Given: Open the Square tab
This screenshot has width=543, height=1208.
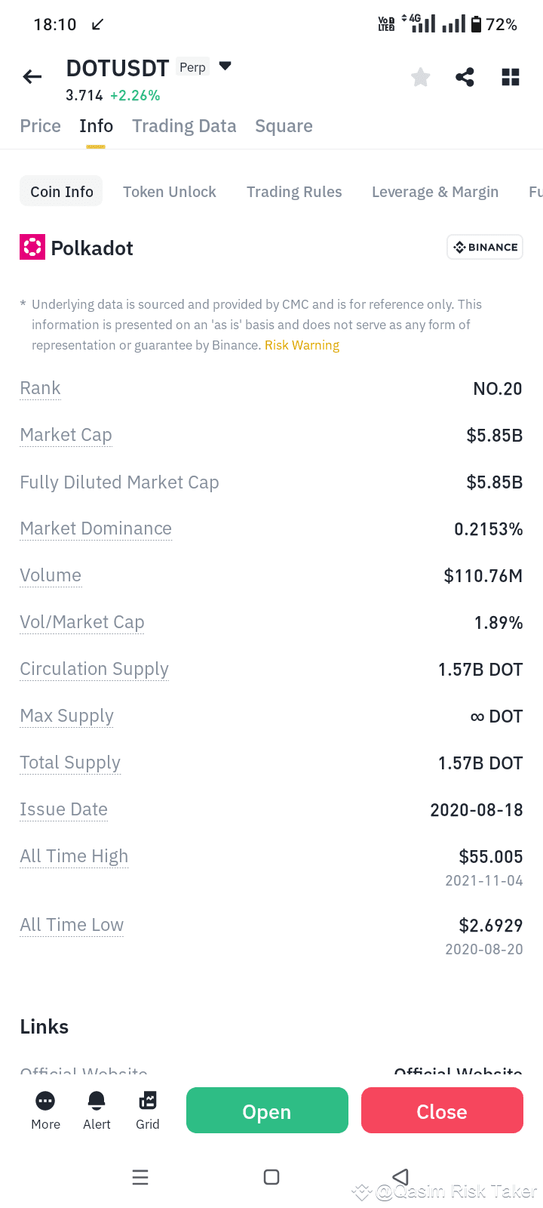Looking at the screenshot, I should 284,126.
